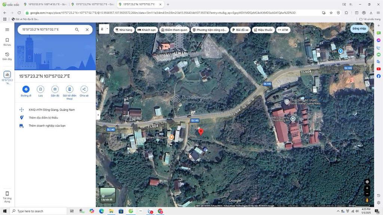Open the Google Maps hamburger menu
This screenshot has height=215, width=383.
7,29
